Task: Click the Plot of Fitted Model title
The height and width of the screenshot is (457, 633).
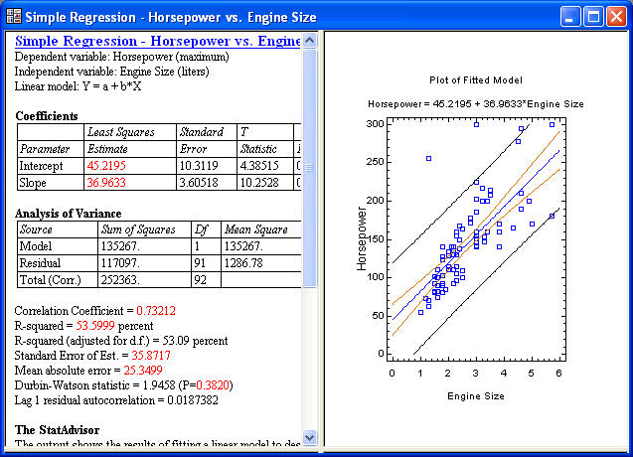Action: pos(476,79)
